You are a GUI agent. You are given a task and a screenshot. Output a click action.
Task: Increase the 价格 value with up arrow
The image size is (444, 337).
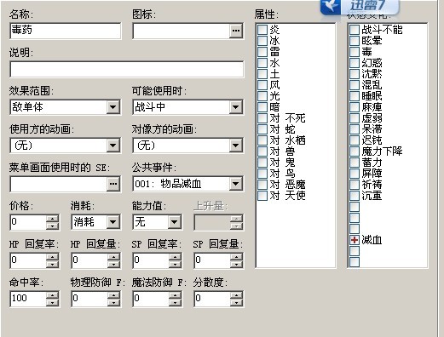[53, 219]
